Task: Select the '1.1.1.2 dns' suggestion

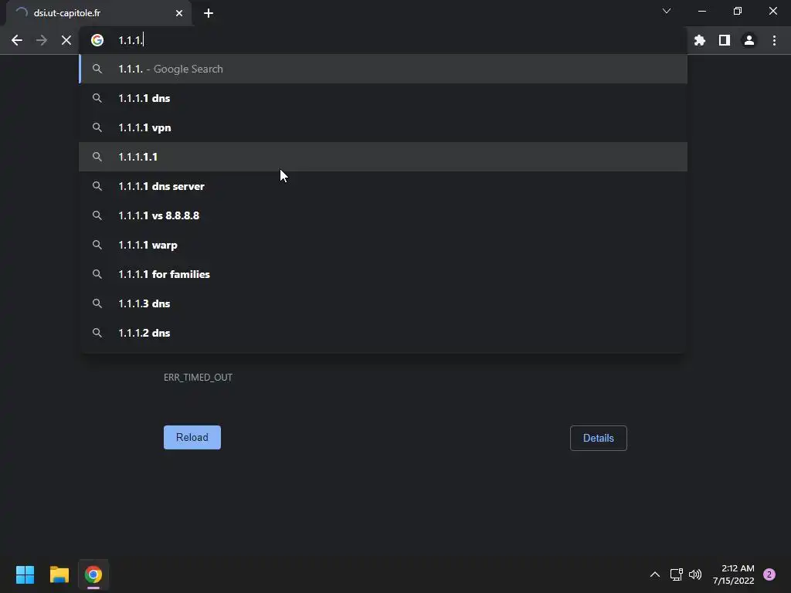Action: click(383, 333)
